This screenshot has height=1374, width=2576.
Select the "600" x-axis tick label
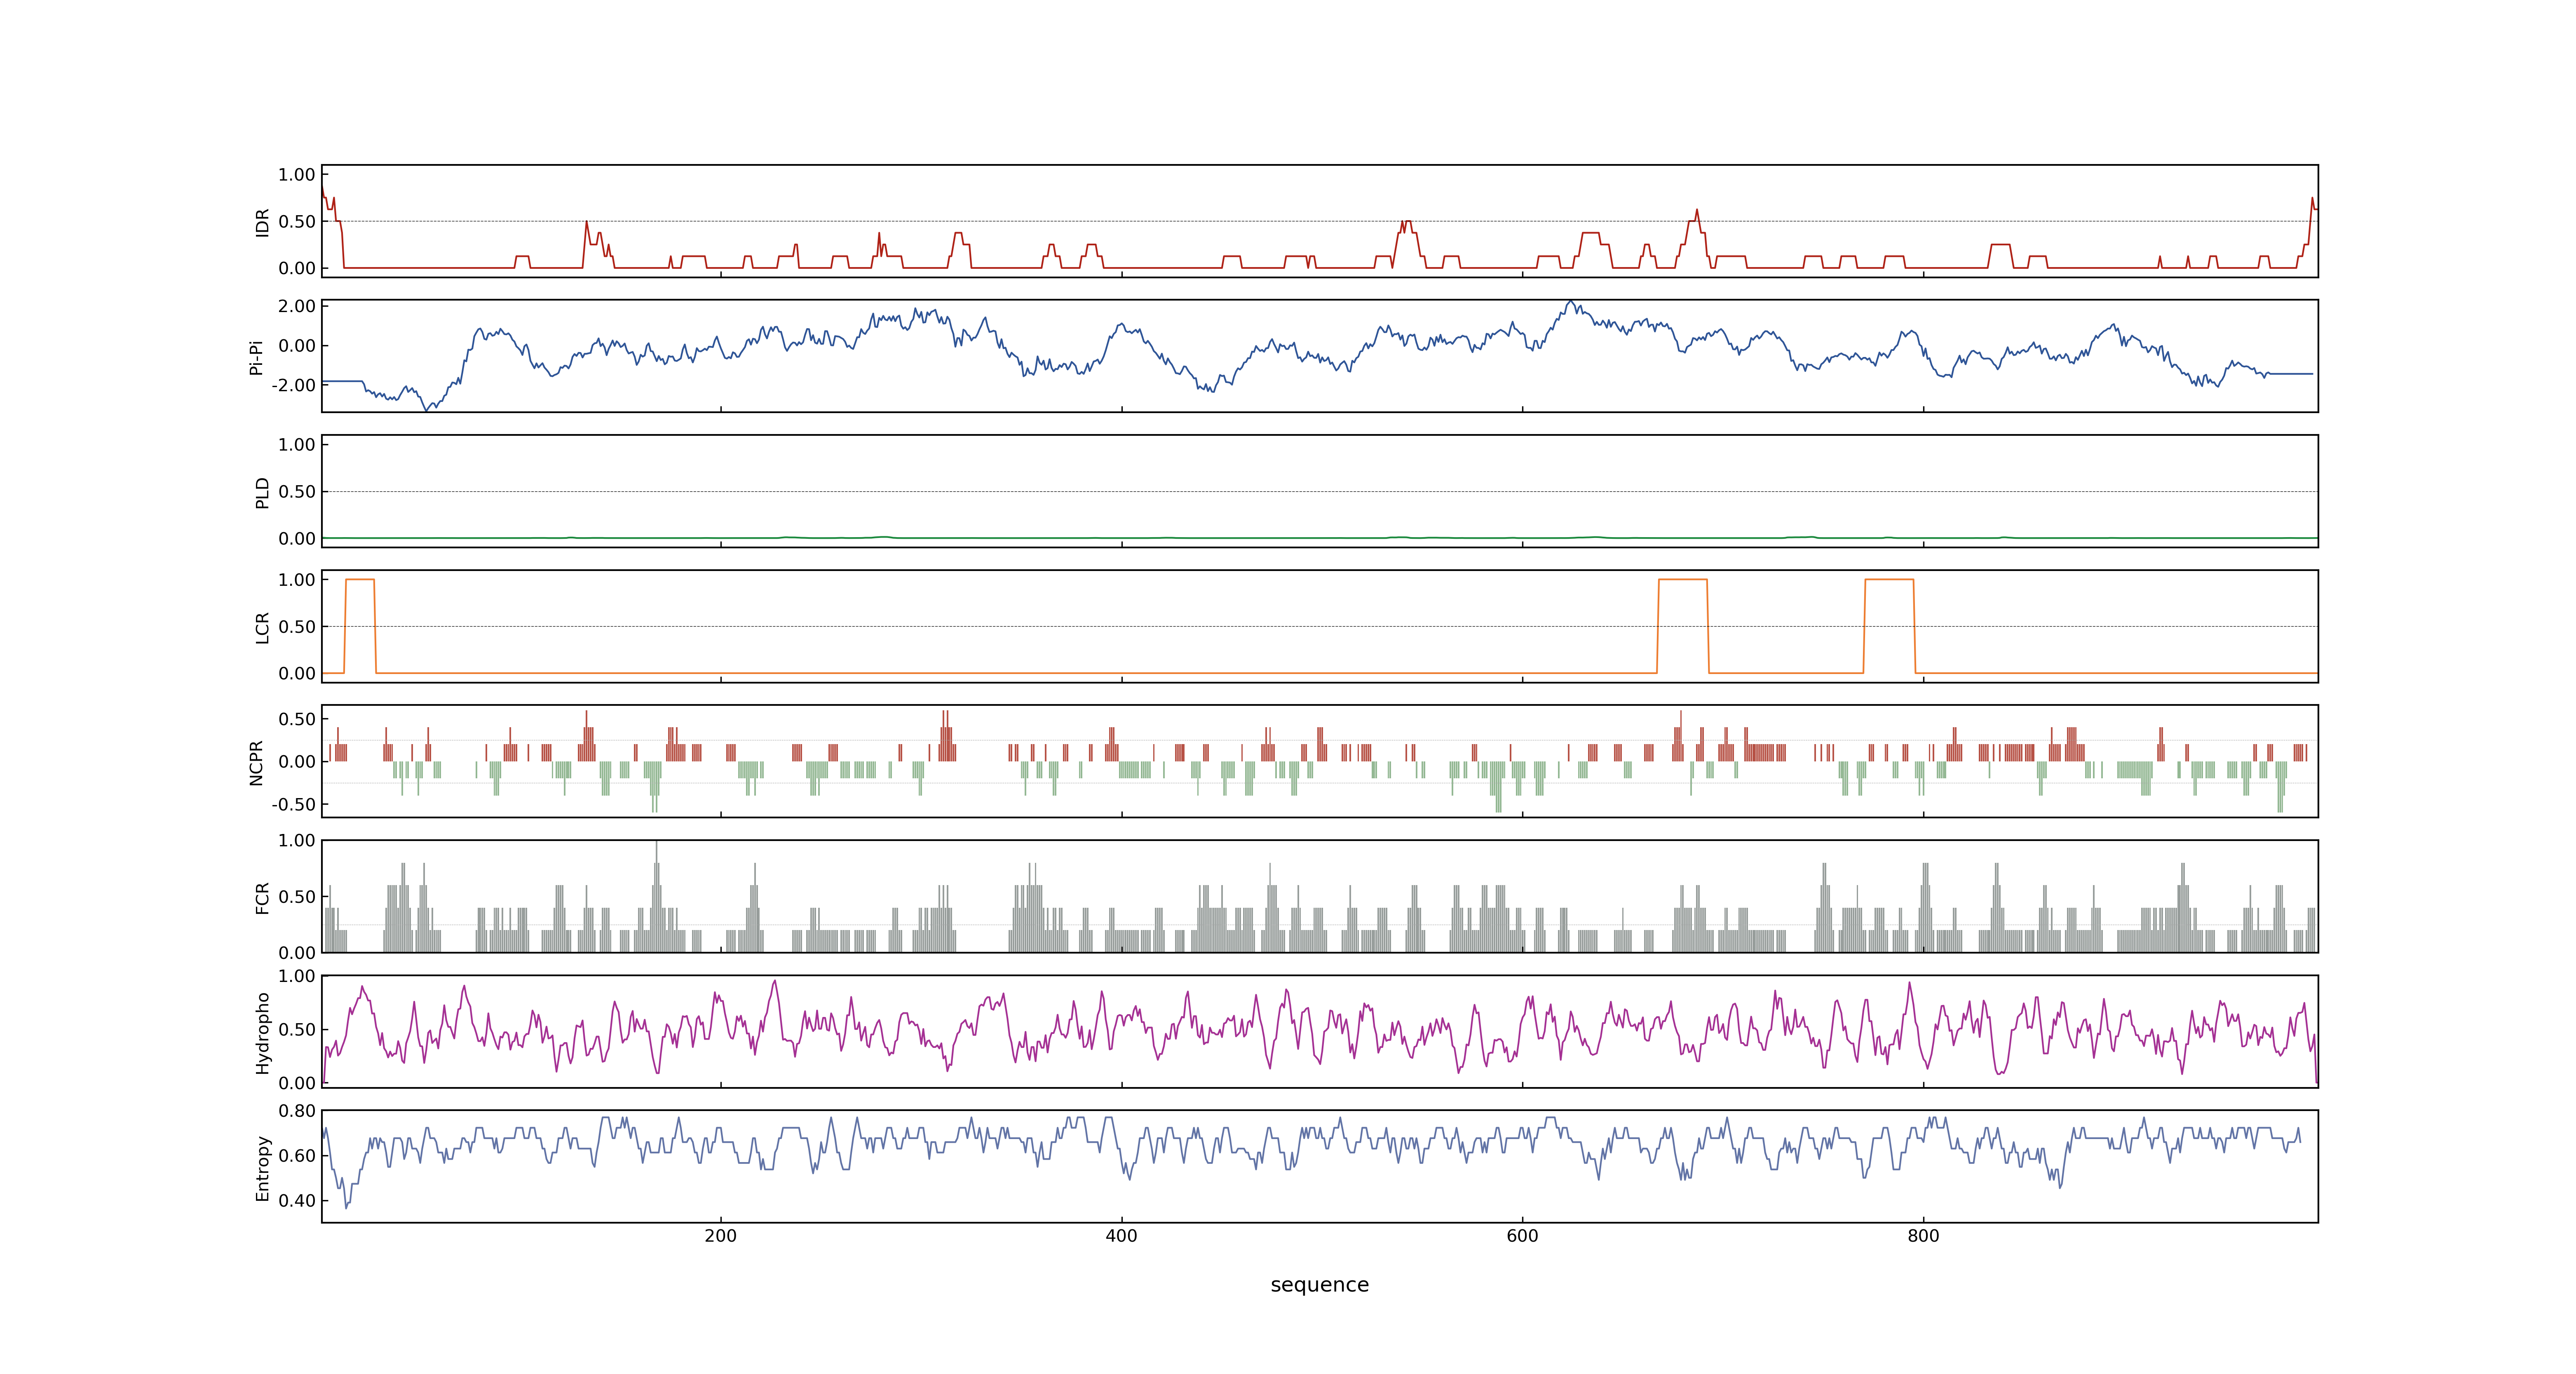click(1522, 1236)
